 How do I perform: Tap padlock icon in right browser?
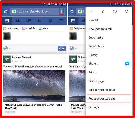(80, 11)
